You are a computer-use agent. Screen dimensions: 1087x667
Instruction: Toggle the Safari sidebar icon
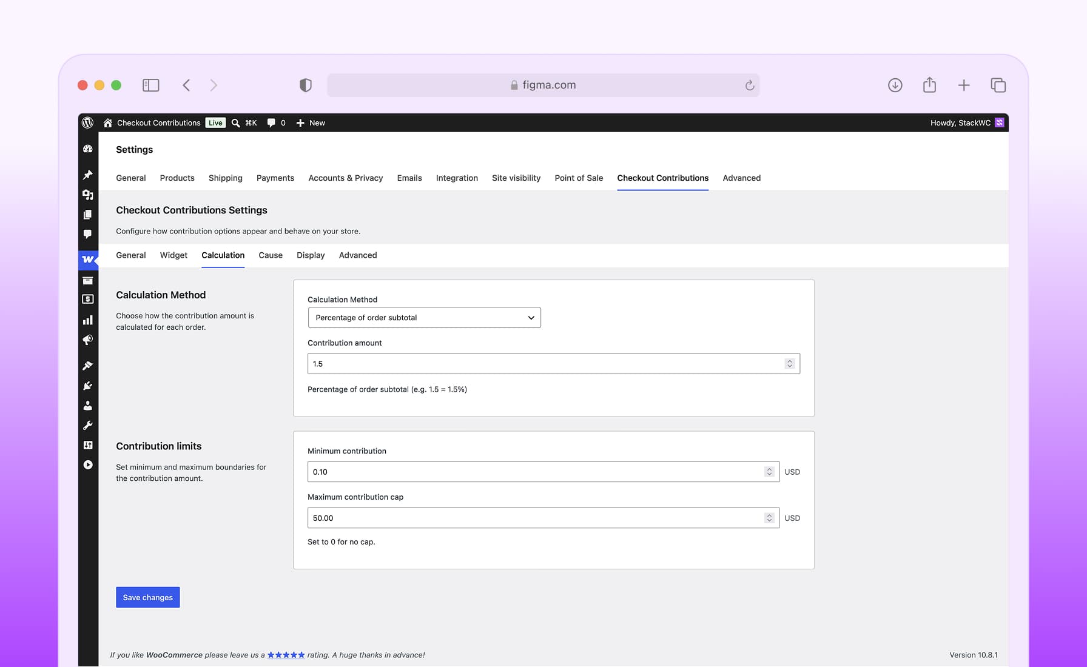(x=150, y=85)
